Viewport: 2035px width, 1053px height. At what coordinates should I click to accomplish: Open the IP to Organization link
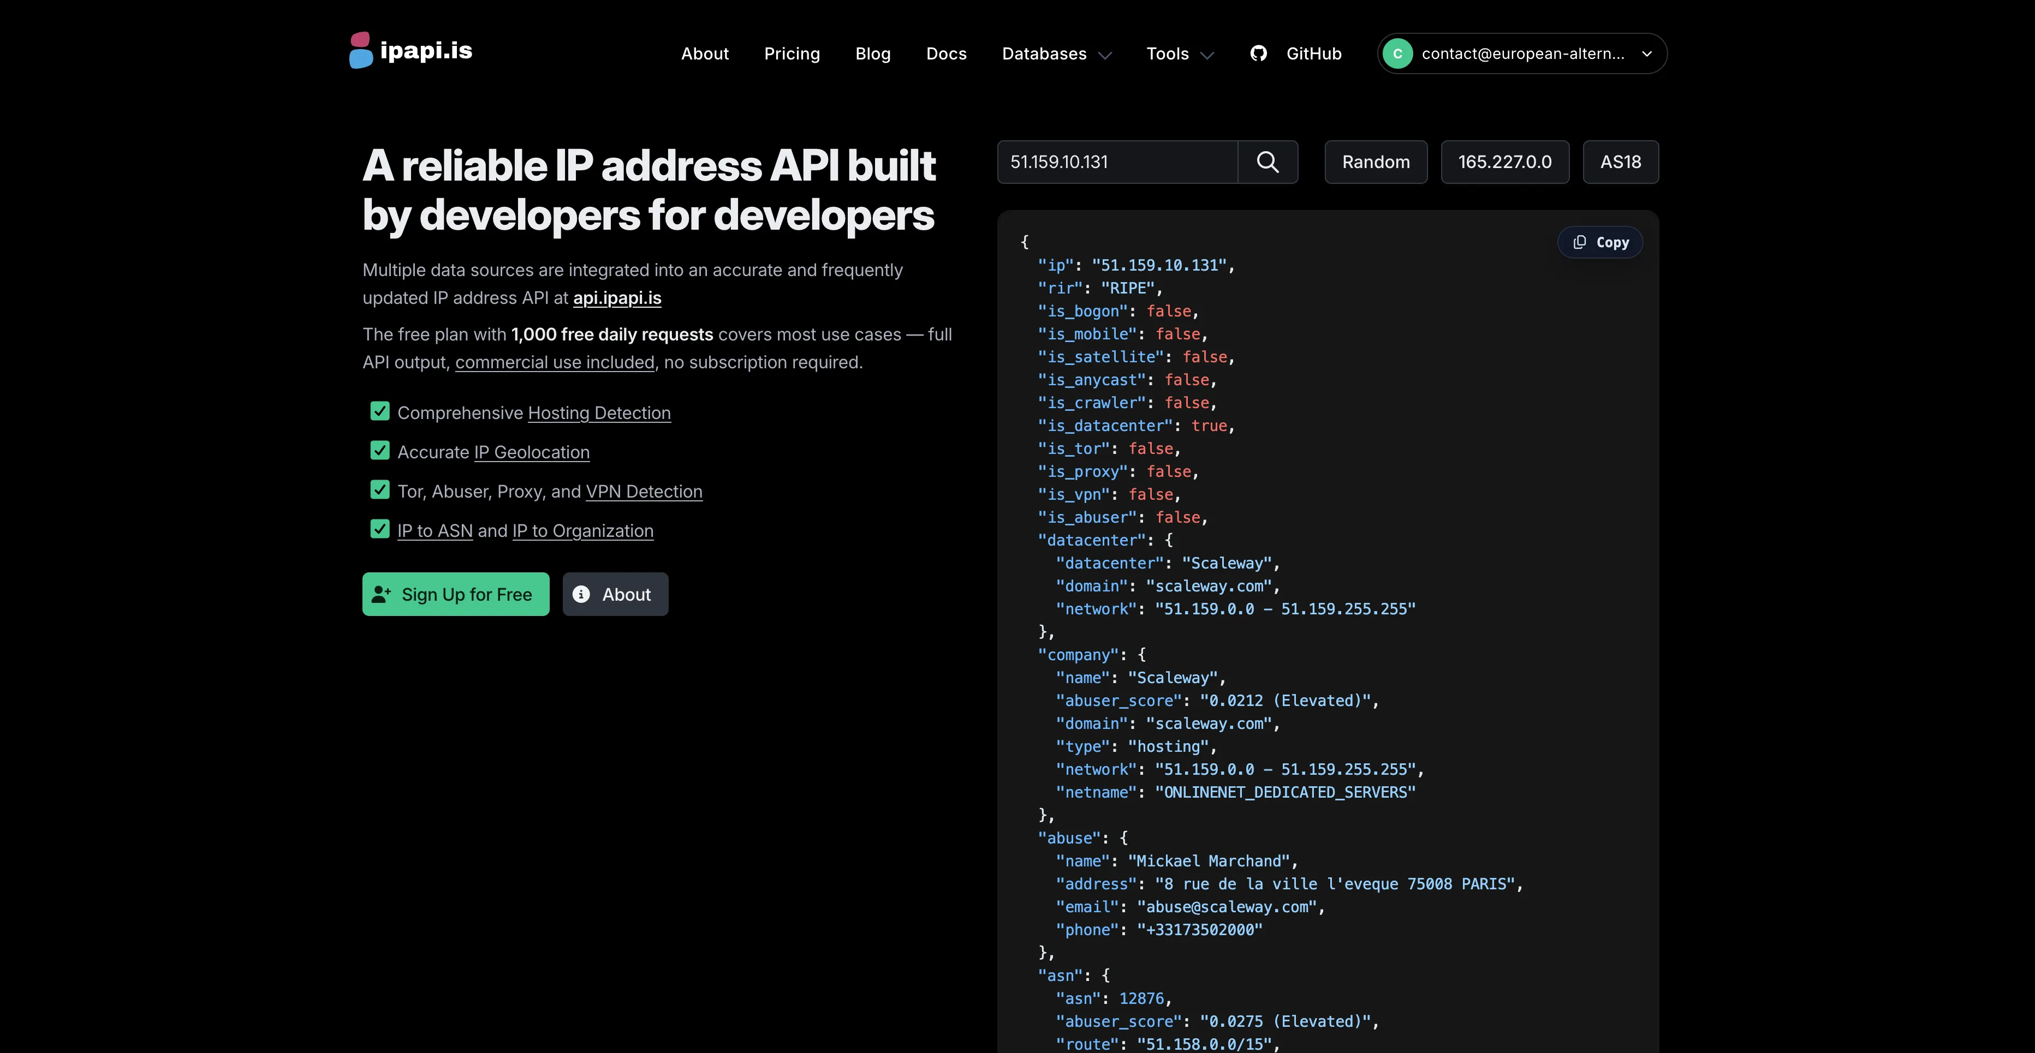pyautogui.click(x=583, y=530)
